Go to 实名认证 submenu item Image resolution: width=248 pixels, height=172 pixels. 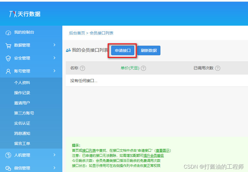click(22, 123)
